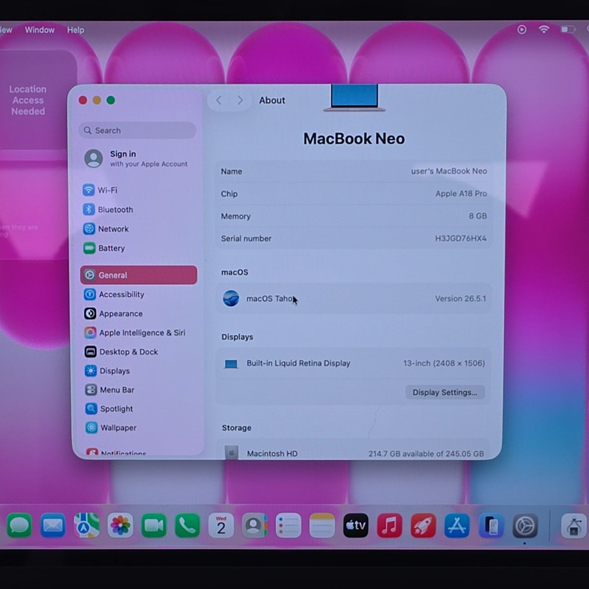
Task: Open the rocket app in the Dock
Action: [x=423, y=526]
